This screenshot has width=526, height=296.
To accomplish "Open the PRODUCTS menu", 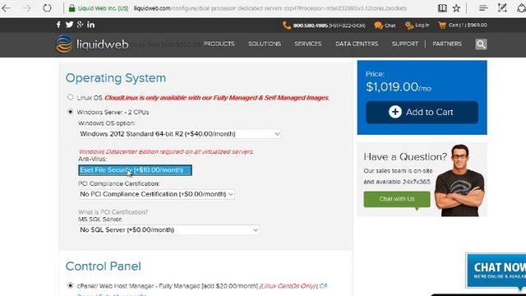I will tap(219, 44).
